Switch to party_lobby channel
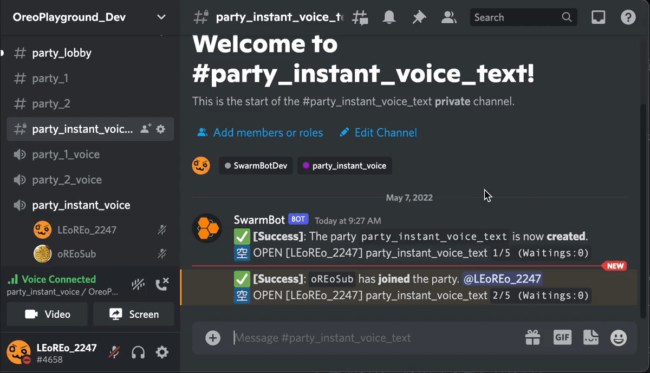 (x=62, y=53)
